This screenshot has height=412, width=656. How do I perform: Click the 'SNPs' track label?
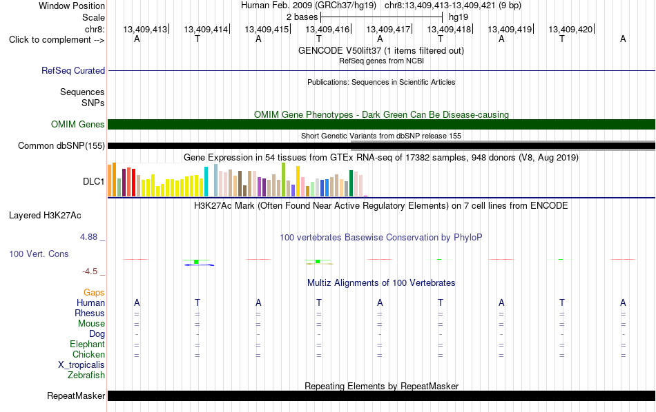point(93,103)
